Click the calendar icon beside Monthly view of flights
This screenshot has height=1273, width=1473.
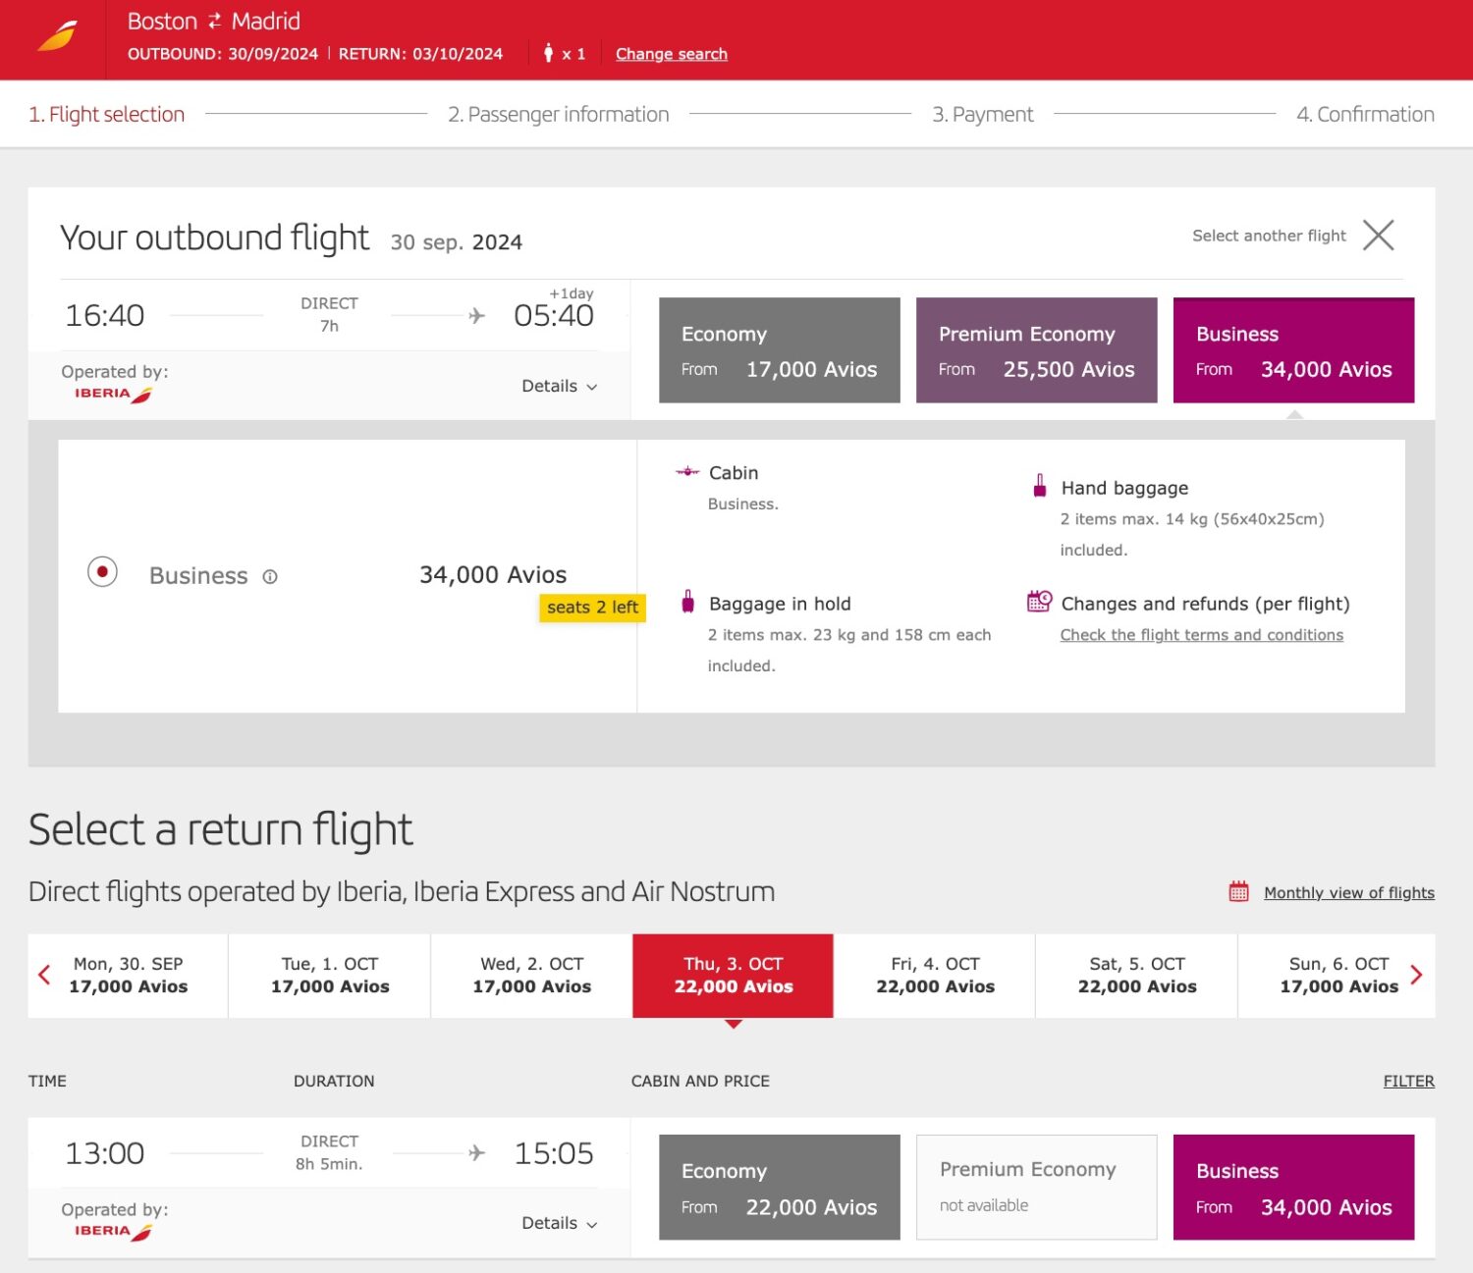1236,891
